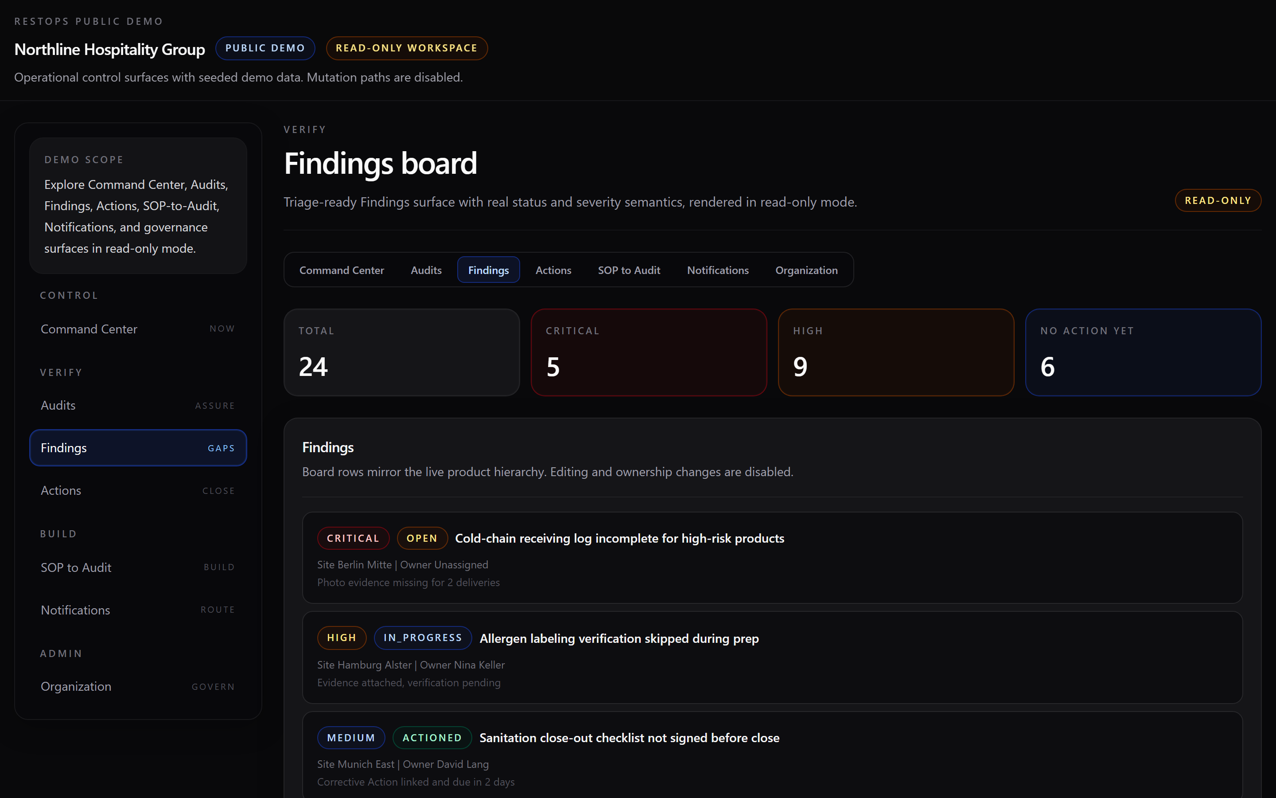The height and width of the screenshot is (798, 1276).
Task: Select the Findings tab
Action: (x=488, y=270)
